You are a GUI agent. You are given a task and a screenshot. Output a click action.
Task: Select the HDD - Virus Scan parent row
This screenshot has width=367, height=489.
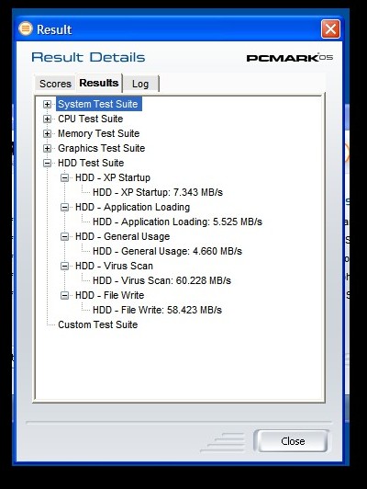[x=115, y=266]
